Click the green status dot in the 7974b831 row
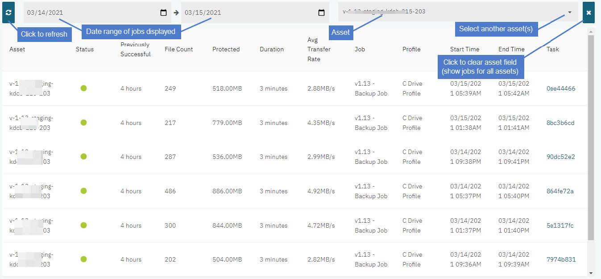 83,259
